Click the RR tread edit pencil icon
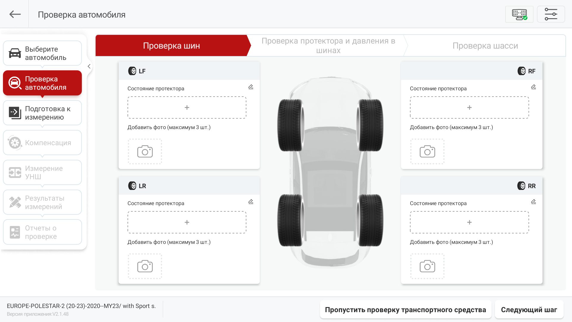 click(x=533, y=202)
